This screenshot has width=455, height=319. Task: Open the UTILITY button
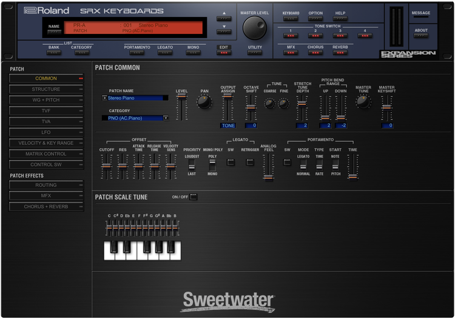pos(255,53)
